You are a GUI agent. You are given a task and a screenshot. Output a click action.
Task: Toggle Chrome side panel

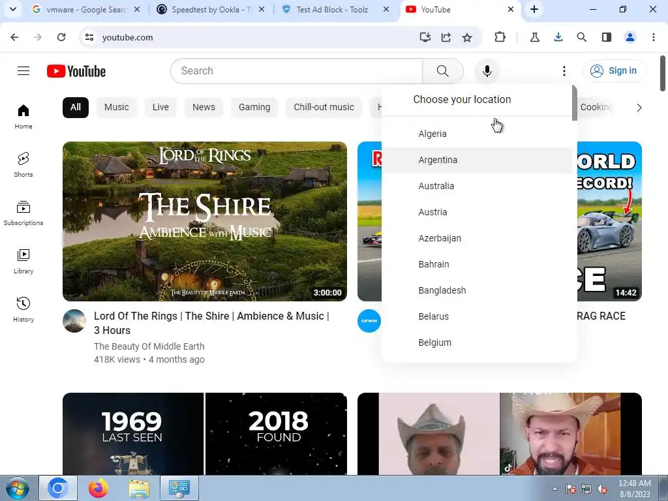(x=607, y=37)
